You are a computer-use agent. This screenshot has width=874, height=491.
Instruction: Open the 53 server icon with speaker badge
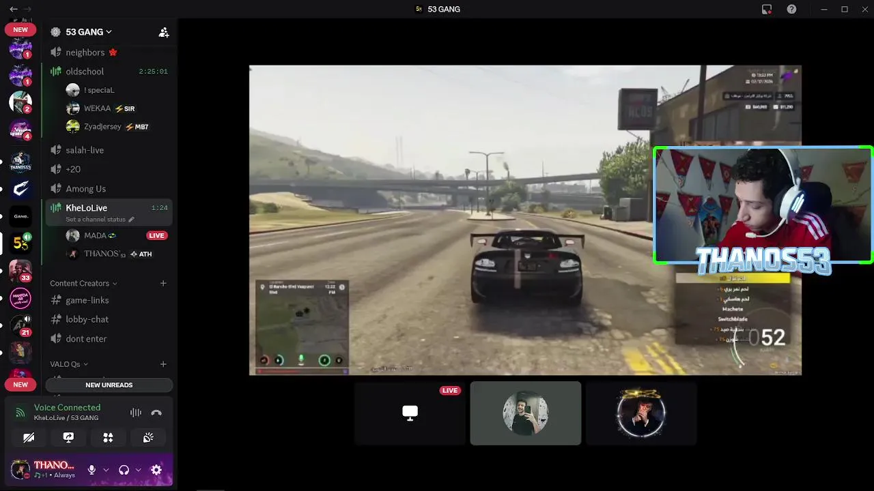20,243
